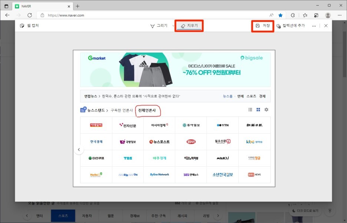Open 동아일보 press logo
Viewport: 347px width, 223px height.
coord(191,125)
